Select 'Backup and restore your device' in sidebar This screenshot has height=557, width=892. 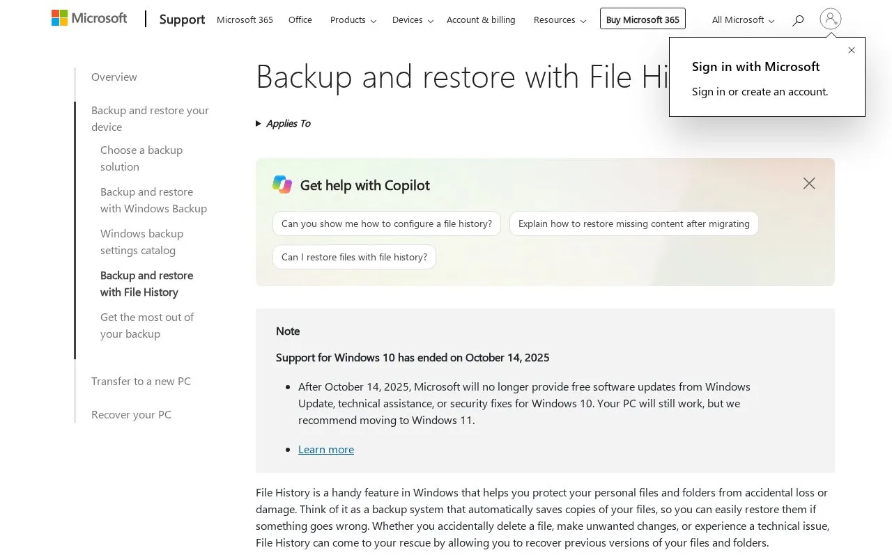150,118
